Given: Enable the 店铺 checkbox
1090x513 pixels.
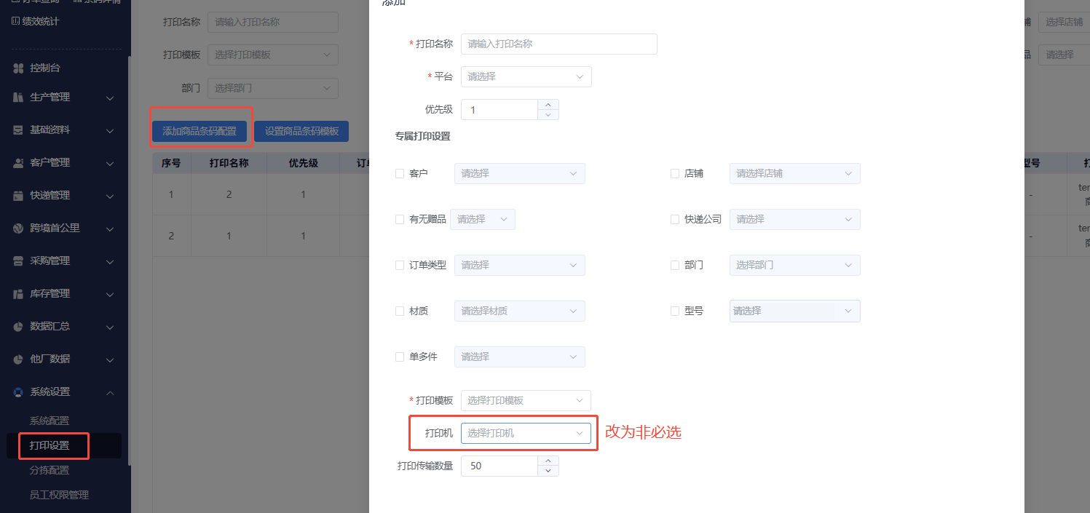Looking at the screenshot, I should tap(675, 174).
